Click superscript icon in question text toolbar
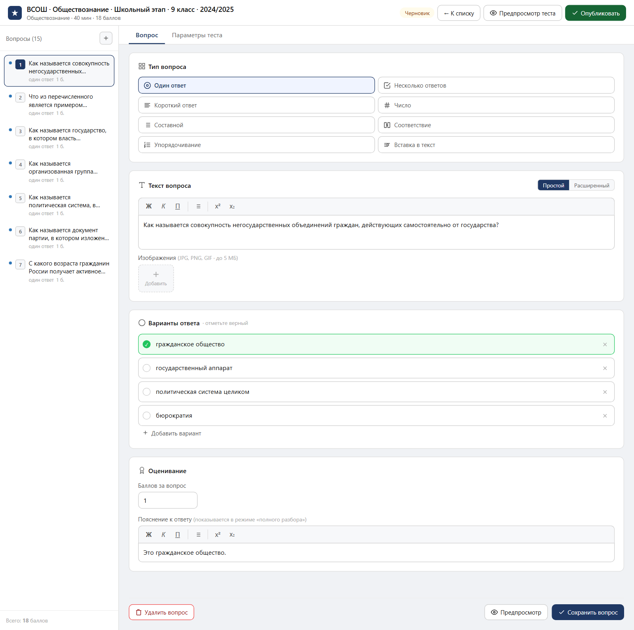This screenshot has width=634, height=630. tap(218, 206)
